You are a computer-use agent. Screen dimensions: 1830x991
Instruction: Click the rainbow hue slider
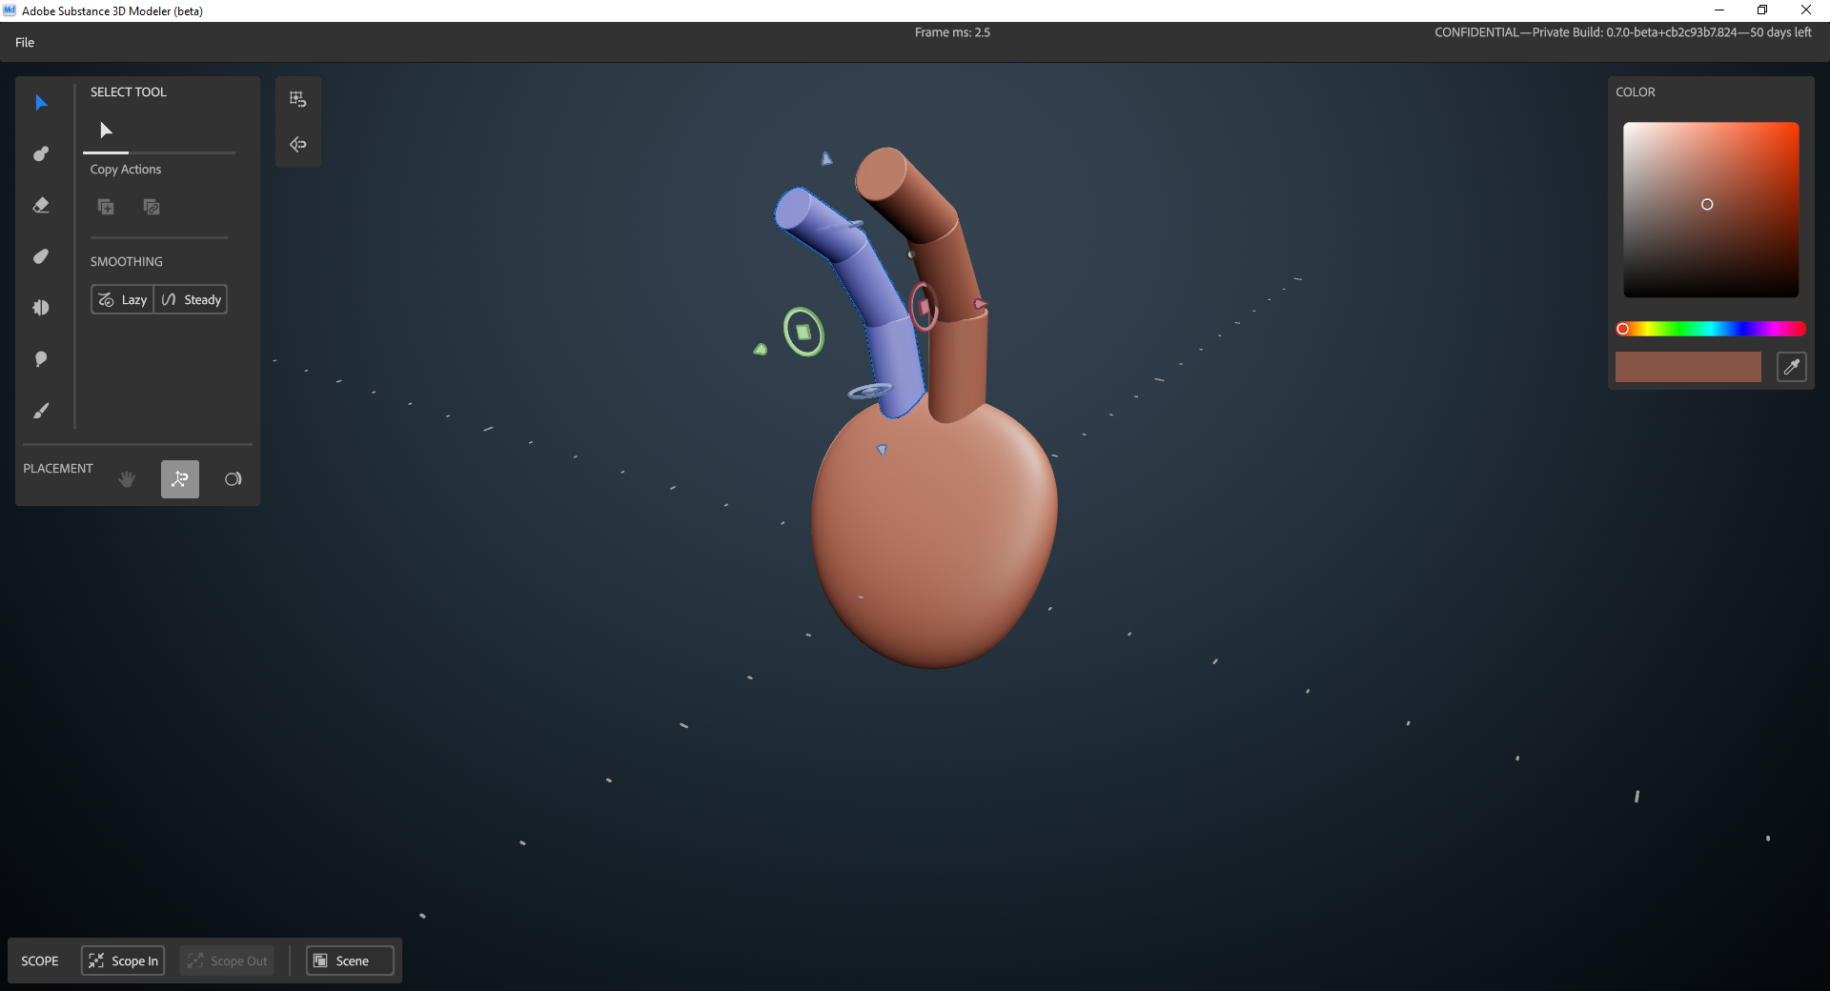(x=1711, y=329)
